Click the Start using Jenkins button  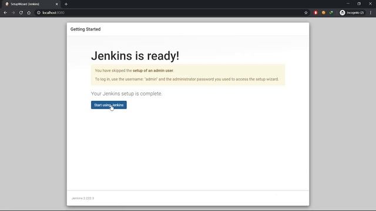pyautogui.click(x=109, y=105)
